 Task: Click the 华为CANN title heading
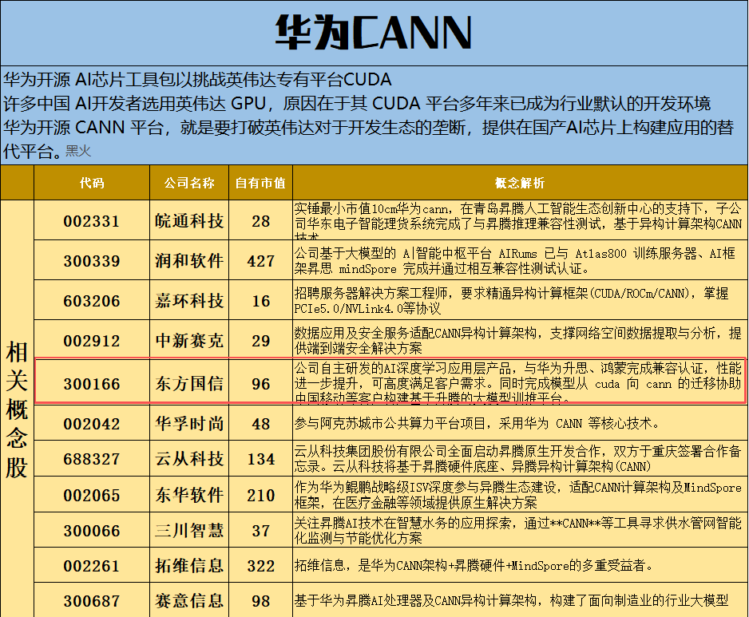374,32
